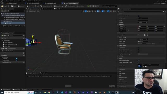167x94 pixels.
Task: Add new variable via VARIABLES plus icon
Action: pos(24,55)
